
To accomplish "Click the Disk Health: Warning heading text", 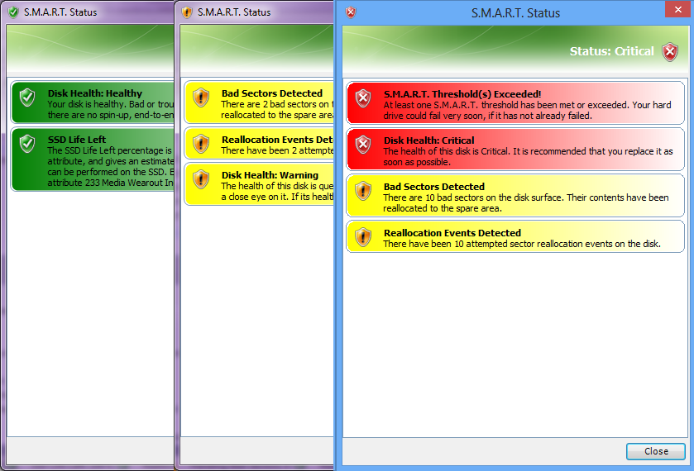I will click(x=270, y=175).
